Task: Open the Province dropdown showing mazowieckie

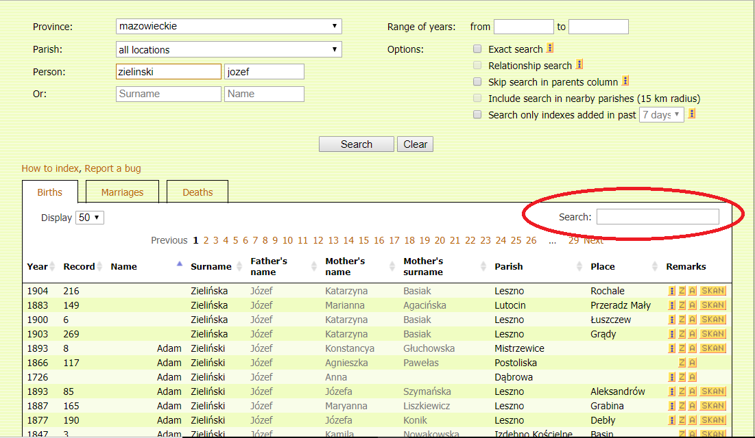Action: point(229,27)
